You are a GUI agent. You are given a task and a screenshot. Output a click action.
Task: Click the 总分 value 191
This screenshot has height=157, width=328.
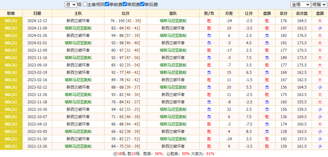pos(284,43)
